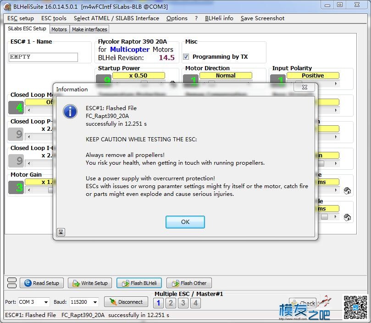This screenshot has width=371, height=323.
Task: Click the FC_Rapt390_20A file name in the dialog
Action: click(107, 116)
